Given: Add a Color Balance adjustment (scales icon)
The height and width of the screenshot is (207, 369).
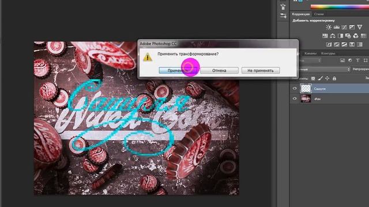Looking at the screenshot, I should [x=333, y=36].
